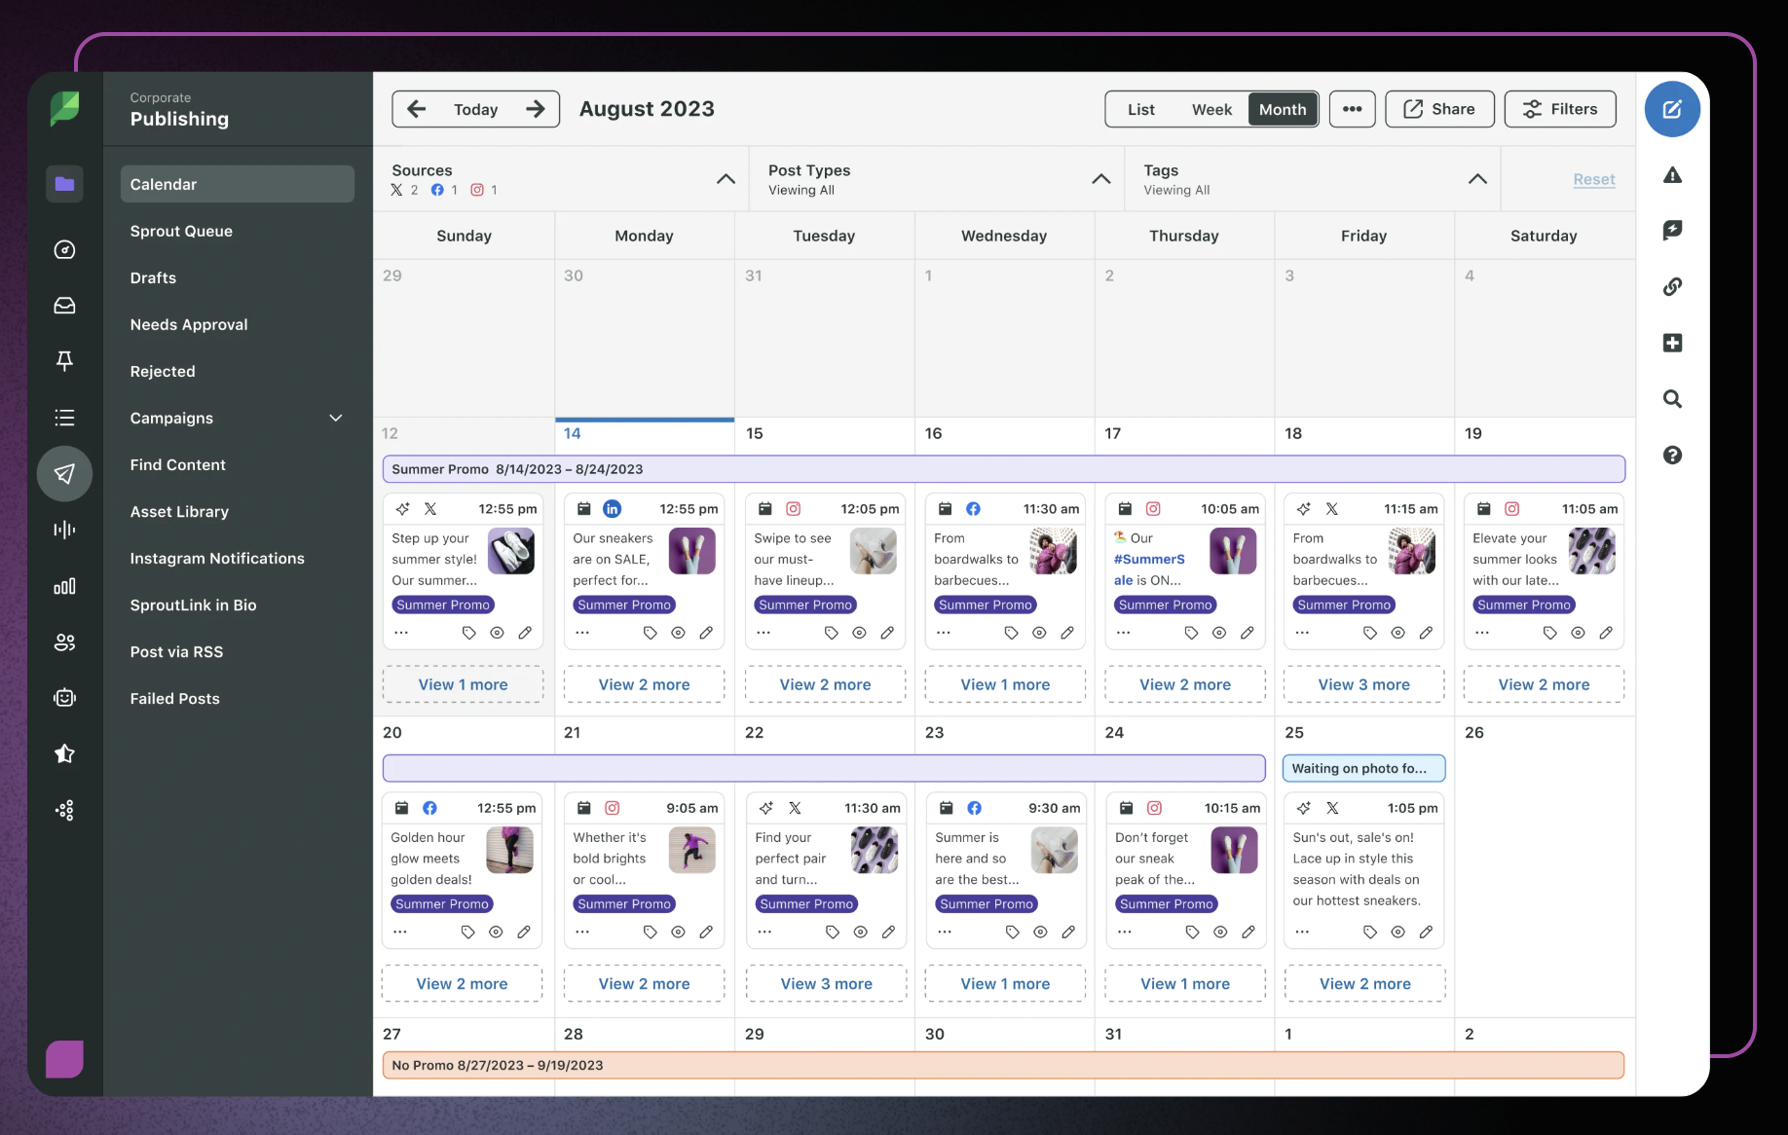Open the inbox tray icon in left sidebar
The height and width of the screenshot is (1135, 1788).
pyautogui.click(x=64, y=306)
